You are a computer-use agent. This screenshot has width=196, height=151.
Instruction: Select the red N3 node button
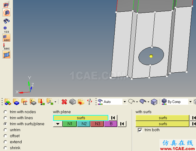(97, 124)
